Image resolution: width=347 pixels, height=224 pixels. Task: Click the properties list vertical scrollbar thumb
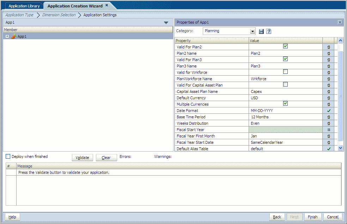coord(340,96)
